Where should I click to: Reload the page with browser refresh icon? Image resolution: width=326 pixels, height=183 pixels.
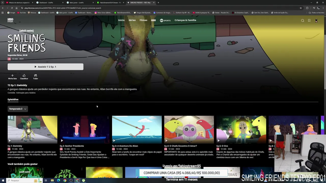[x=12, y=8]
